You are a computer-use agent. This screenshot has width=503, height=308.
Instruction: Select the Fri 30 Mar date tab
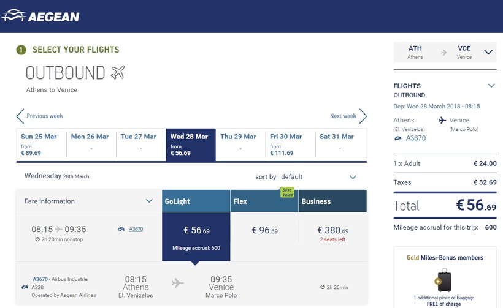pos(291,145)
